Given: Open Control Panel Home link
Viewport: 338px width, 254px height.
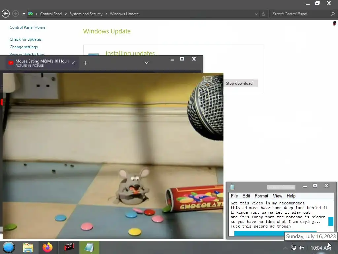Looking at the screenshot, I should pos(27,27).
